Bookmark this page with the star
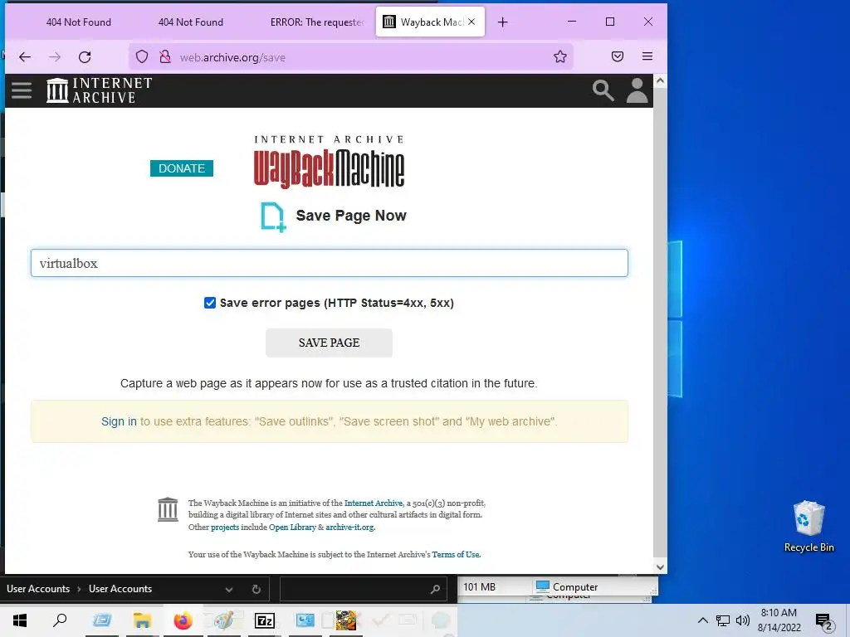 [560, 57]
